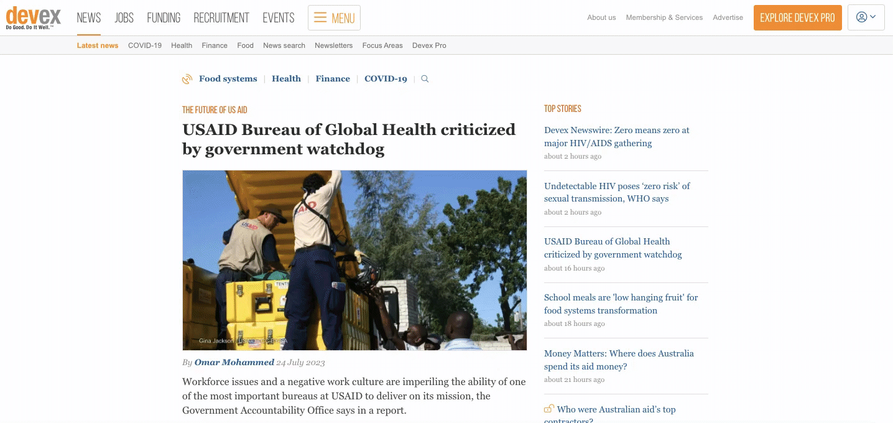Click the 24 July 2023 date text
This screenshot has width=893, height=423.
pos(300,362)
